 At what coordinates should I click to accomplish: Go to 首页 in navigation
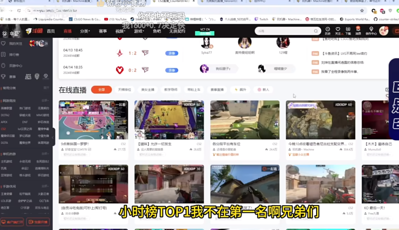(51, 31)
